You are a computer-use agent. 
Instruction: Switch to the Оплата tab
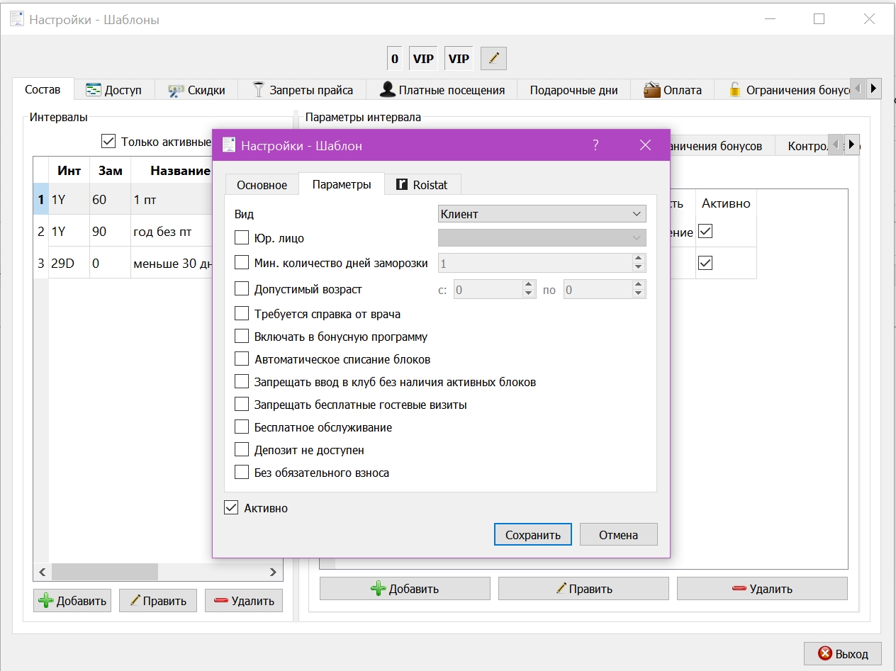tap(672, 90)
